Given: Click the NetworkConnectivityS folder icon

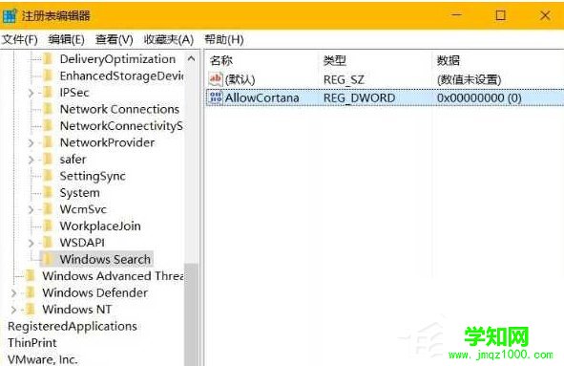Looking at the screenshot, I should click(x=49, y=126).
